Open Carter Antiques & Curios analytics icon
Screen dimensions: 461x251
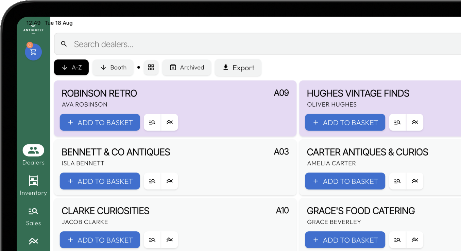[x=415, y=181]
